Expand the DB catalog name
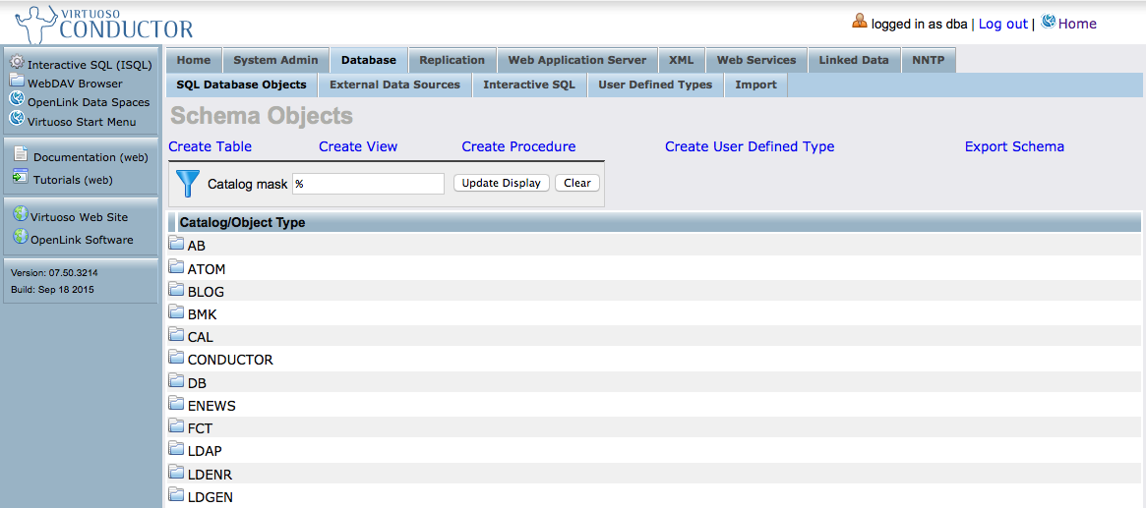Viewport: 1146px width, 508px height. coord(197,383)
